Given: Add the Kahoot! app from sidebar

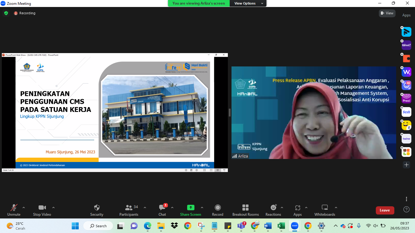Looking at the screenshot, I should [406, 45].
